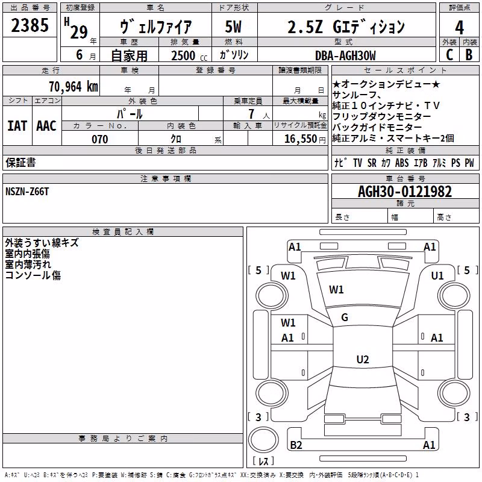482x482 pixels.
Task: Select the usage history 自家用
Action: tap(129, 55)
